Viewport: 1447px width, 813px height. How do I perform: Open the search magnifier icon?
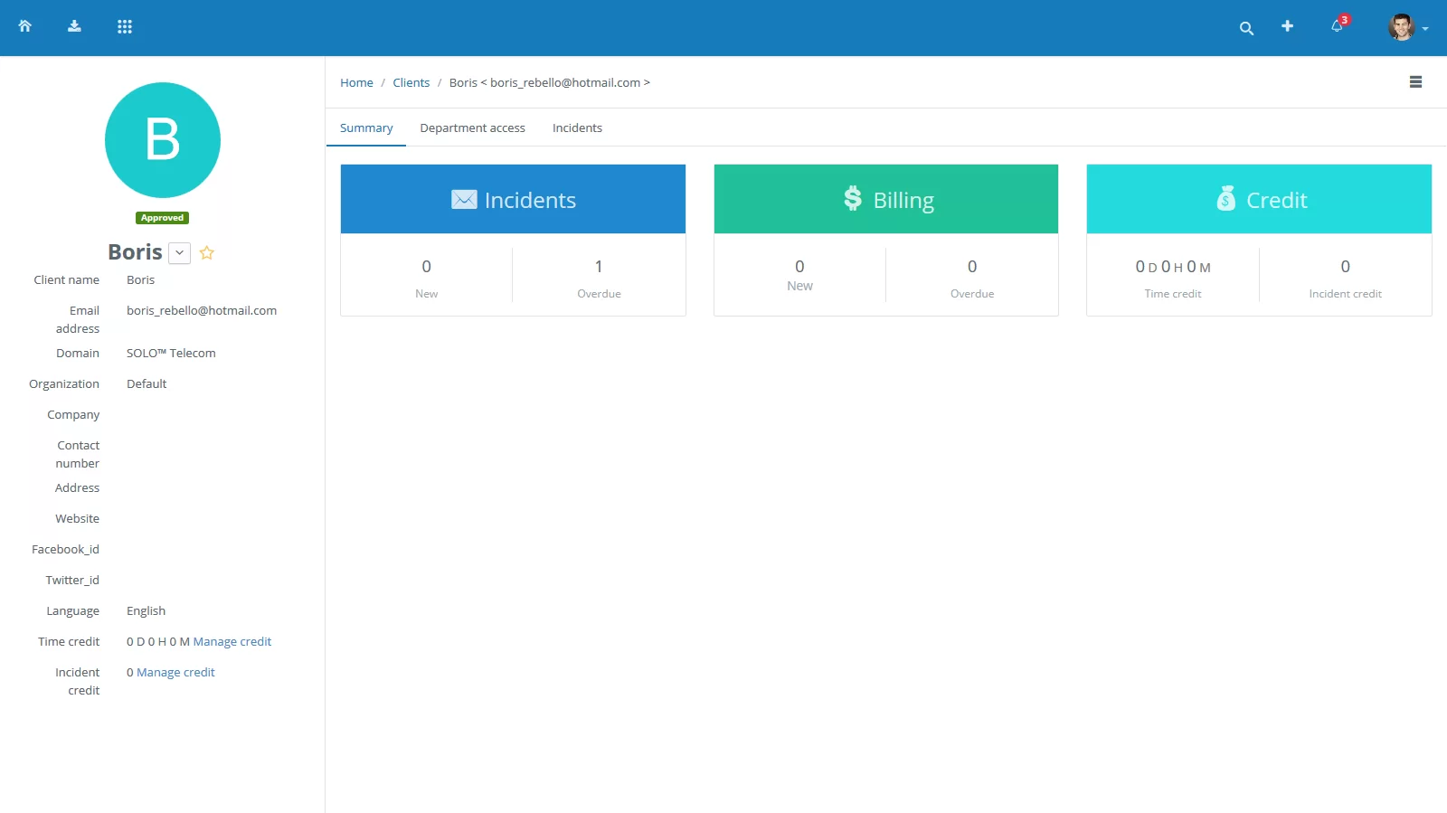pos(1246,28)
